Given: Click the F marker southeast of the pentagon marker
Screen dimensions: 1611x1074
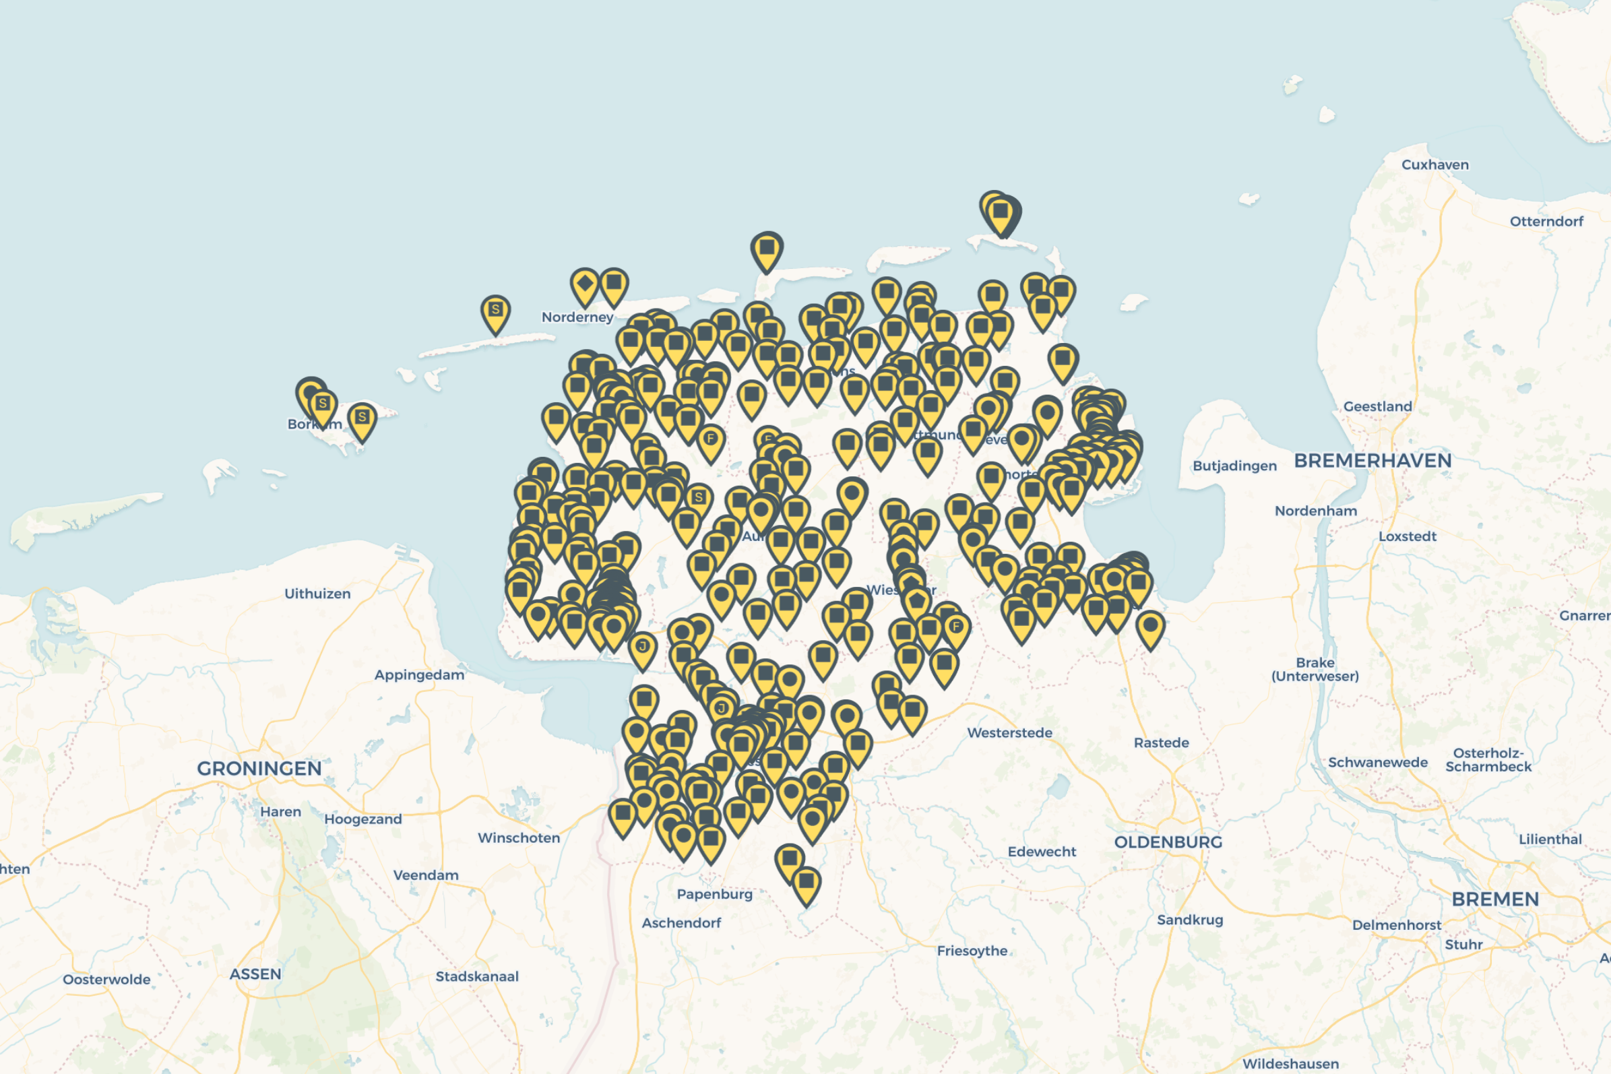Looking at the screenshot, I should point(956,631).
